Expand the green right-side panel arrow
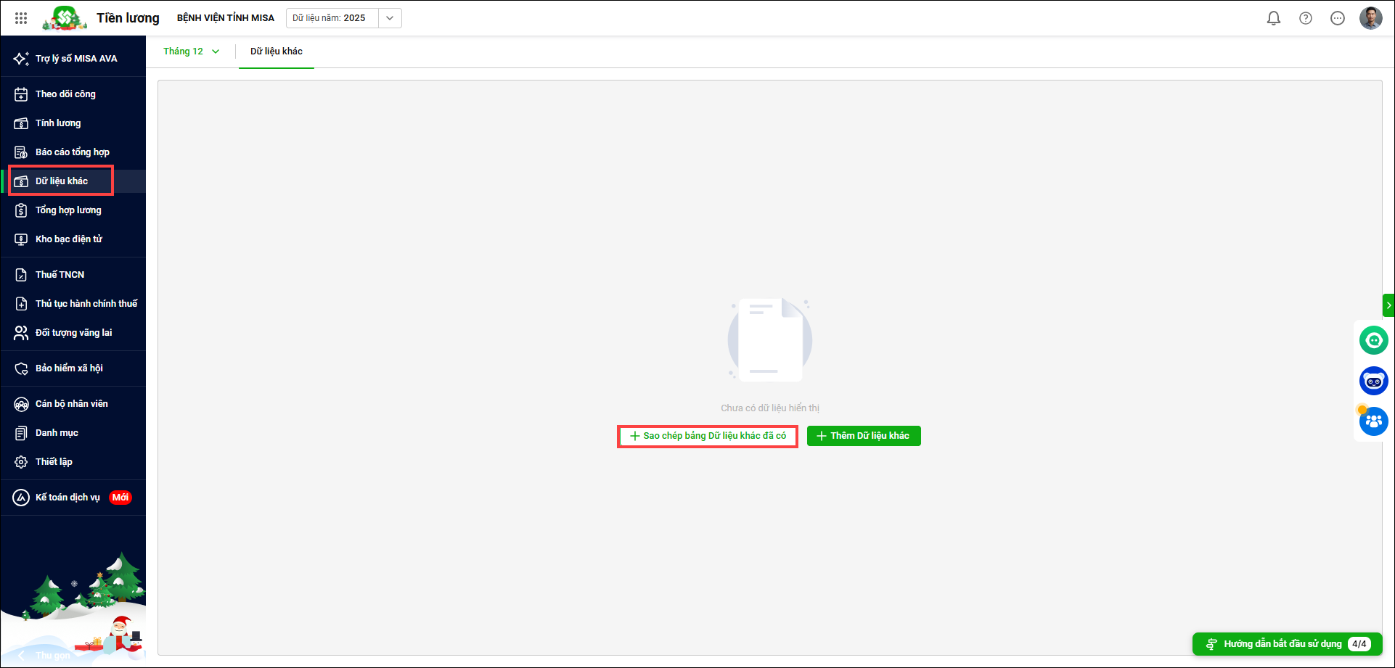 point(1388,305)
